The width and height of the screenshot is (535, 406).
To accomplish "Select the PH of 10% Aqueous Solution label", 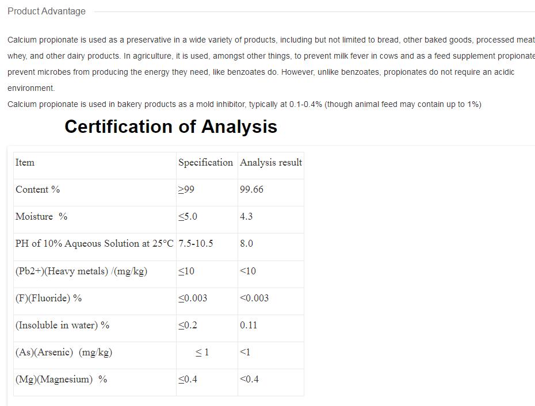I will click(94, 244).
